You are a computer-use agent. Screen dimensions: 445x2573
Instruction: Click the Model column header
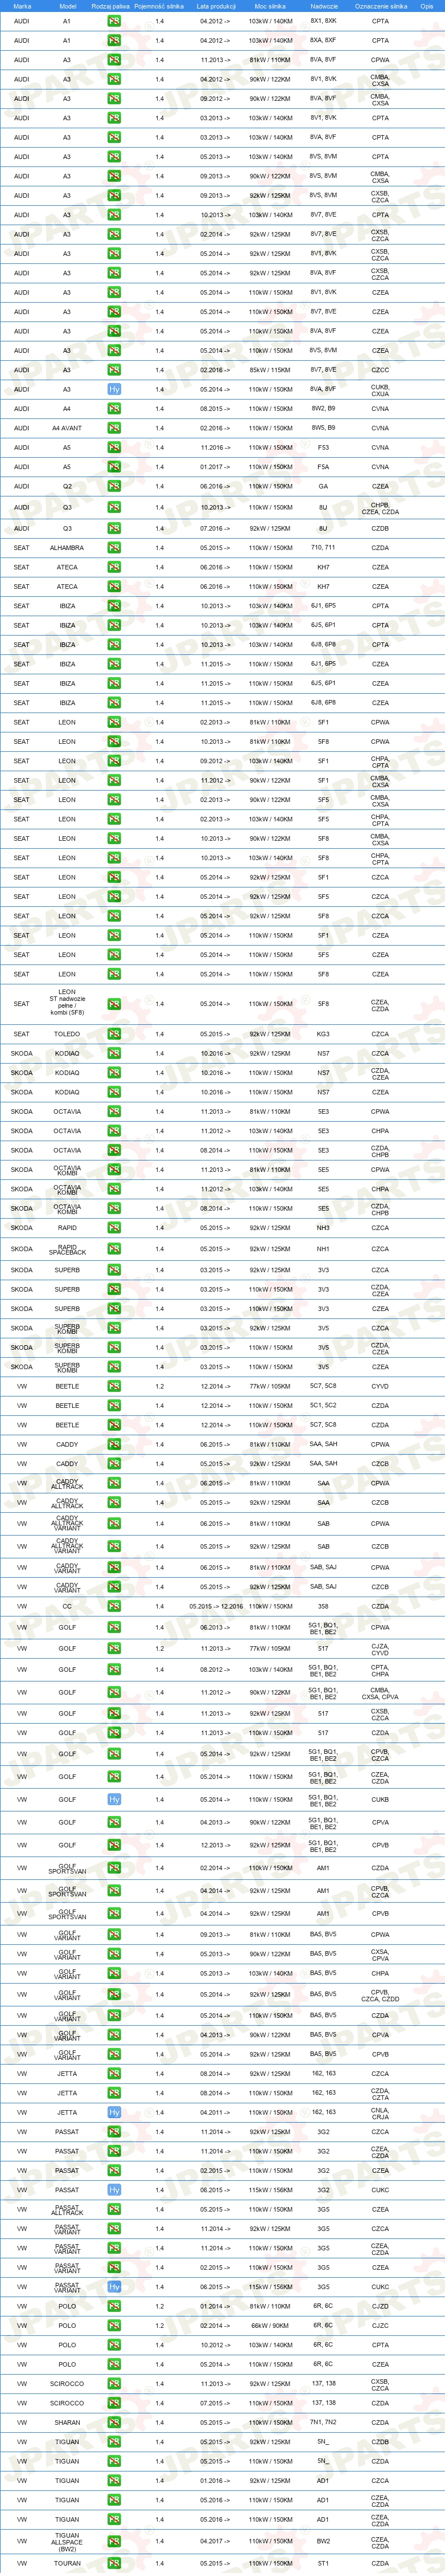[67, 6]
